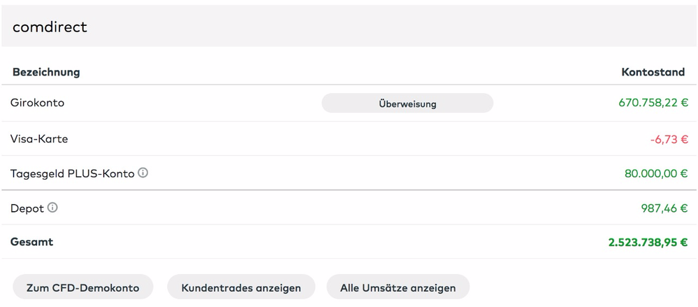698x307 pixels.
Task: Click the comdirect header title
Action: 50,27
